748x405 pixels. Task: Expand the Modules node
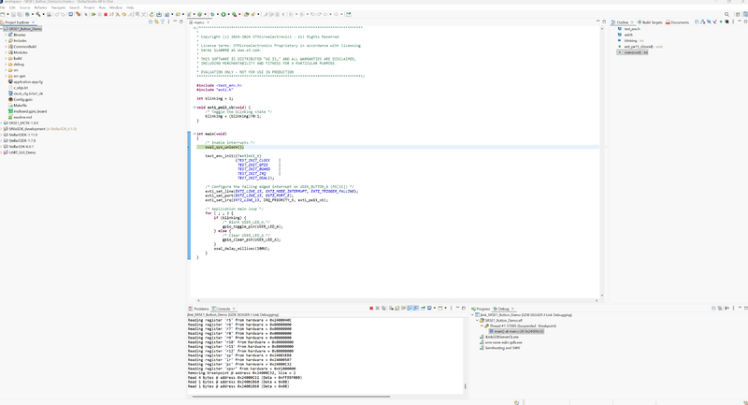tap(6, 52)
